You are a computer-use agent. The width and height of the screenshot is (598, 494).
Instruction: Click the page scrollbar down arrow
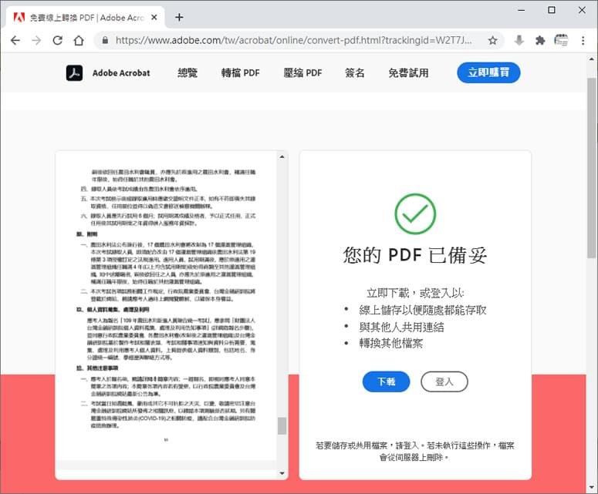coord(592,487)
